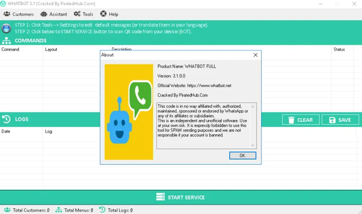The image size is (362, 214).
Task: Clear the logs with CLEAR button
Action: tap(301, 120)
